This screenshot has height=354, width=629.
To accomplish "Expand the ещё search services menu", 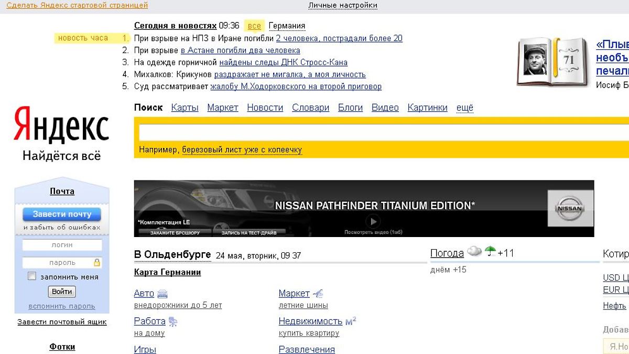I will (464, 108).
